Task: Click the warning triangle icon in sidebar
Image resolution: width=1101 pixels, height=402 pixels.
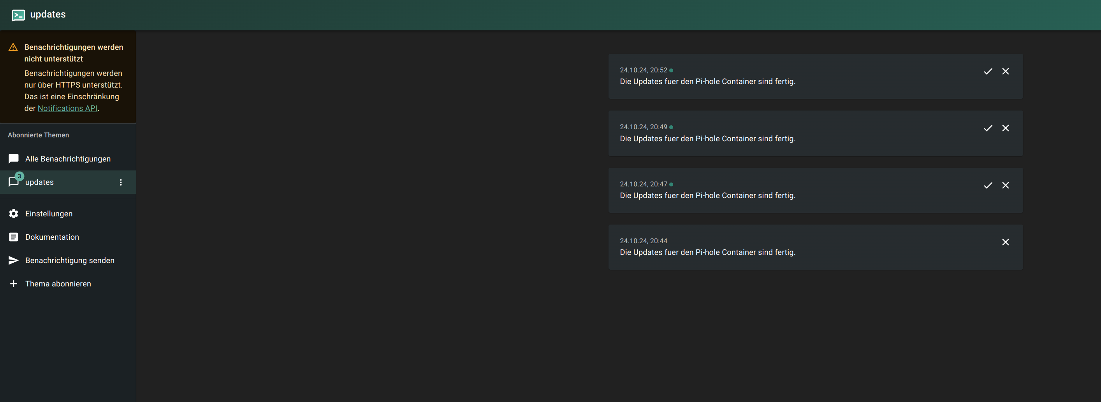Action: click(13, 47)
